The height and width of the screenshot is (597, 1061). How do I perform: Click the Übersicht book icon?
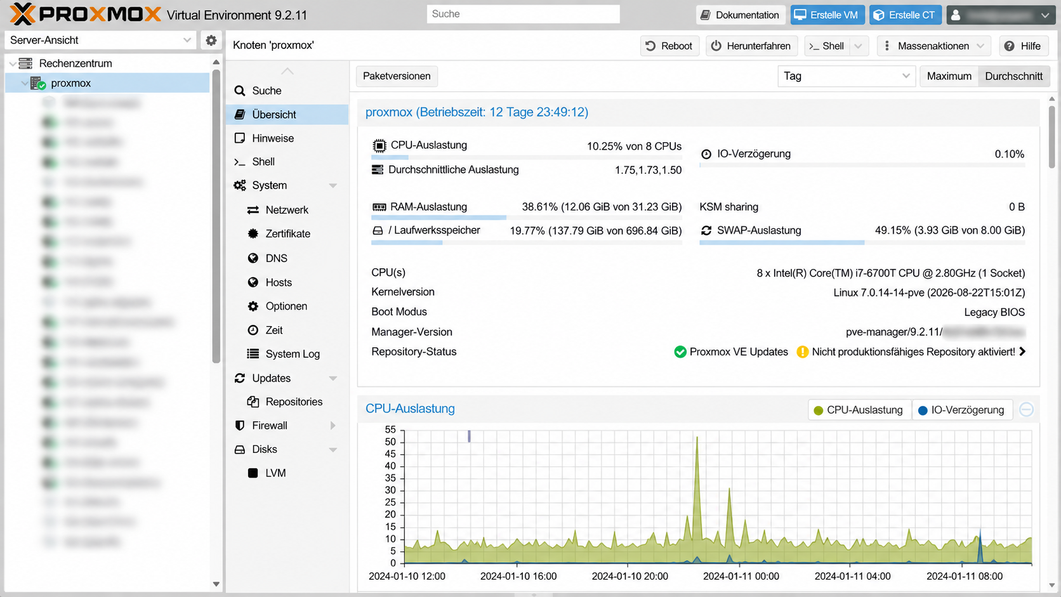[x=240, y=114]
